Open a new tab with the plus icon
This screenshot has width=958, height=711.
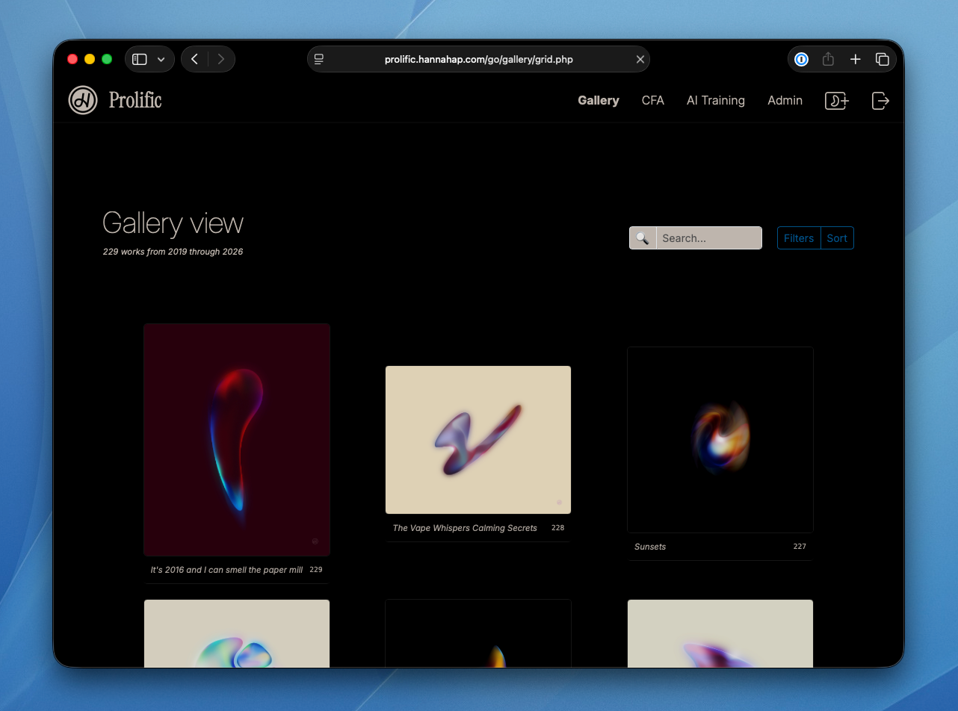(856, 59)
